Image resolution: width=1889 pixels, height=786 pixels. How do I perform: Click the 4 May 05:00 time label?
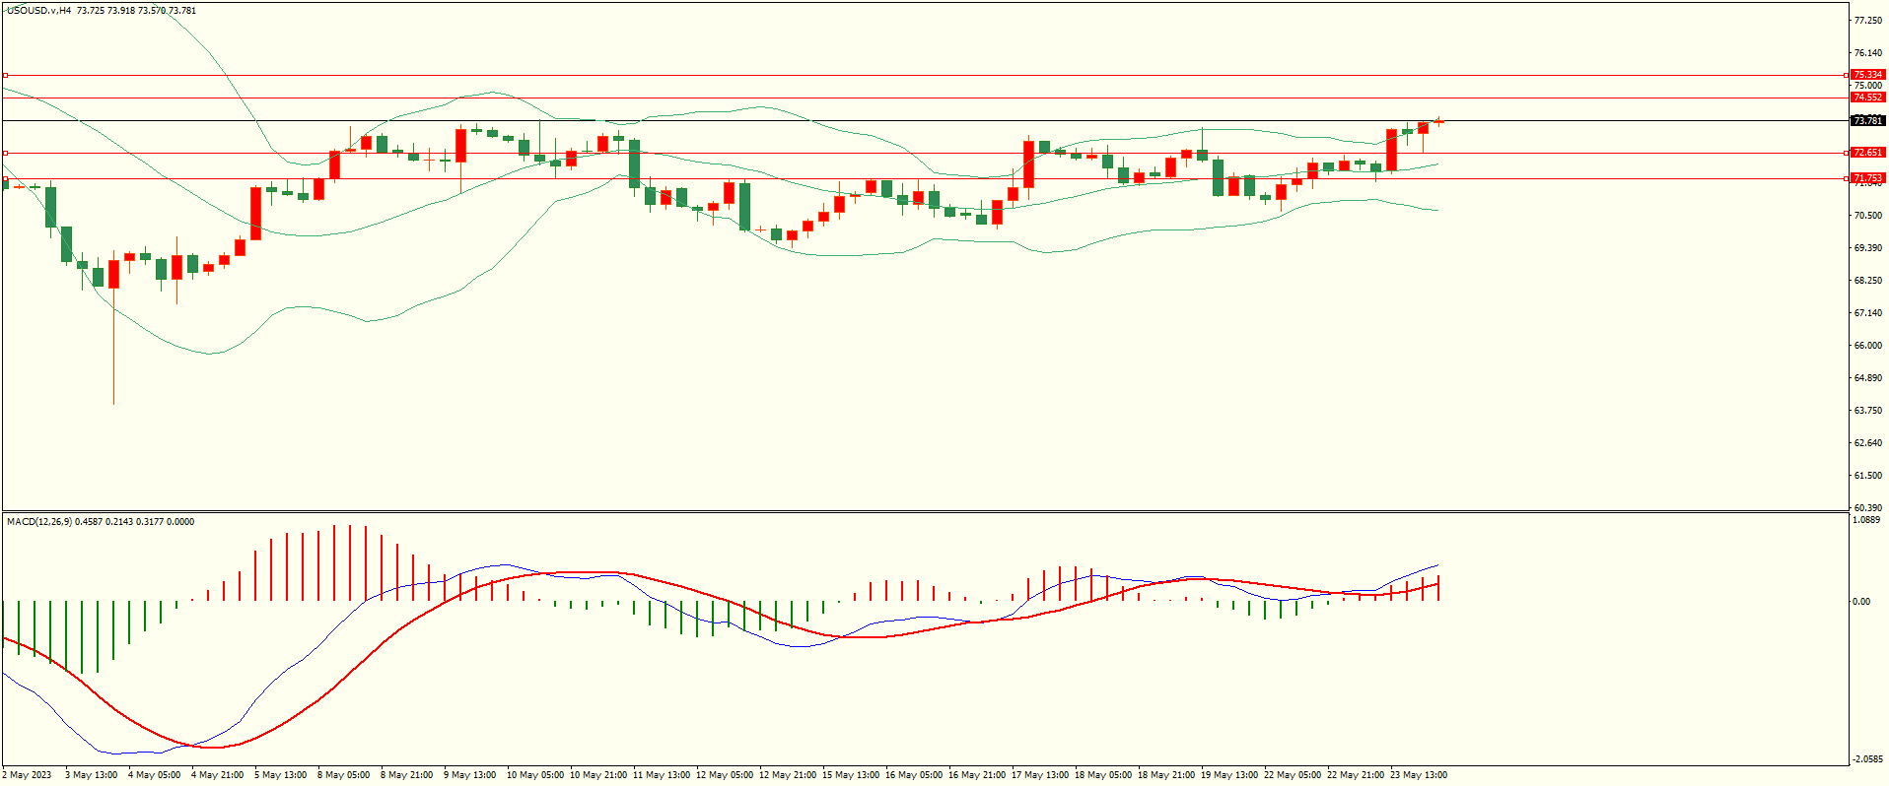point(154,775)
